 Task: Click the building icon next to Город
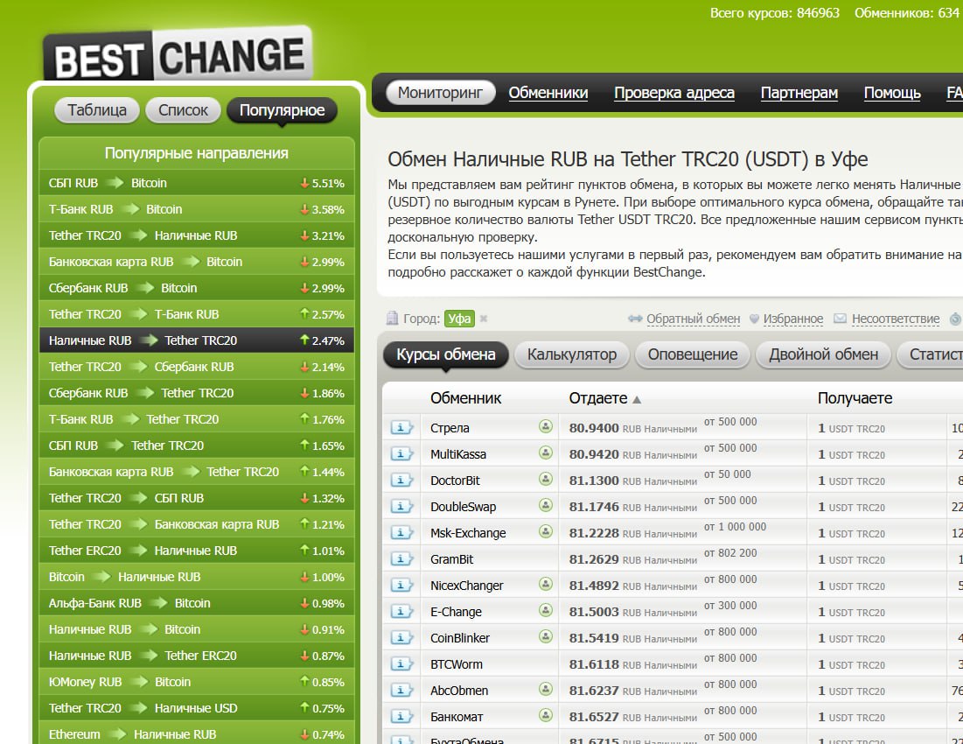click(x=392, y=319)
